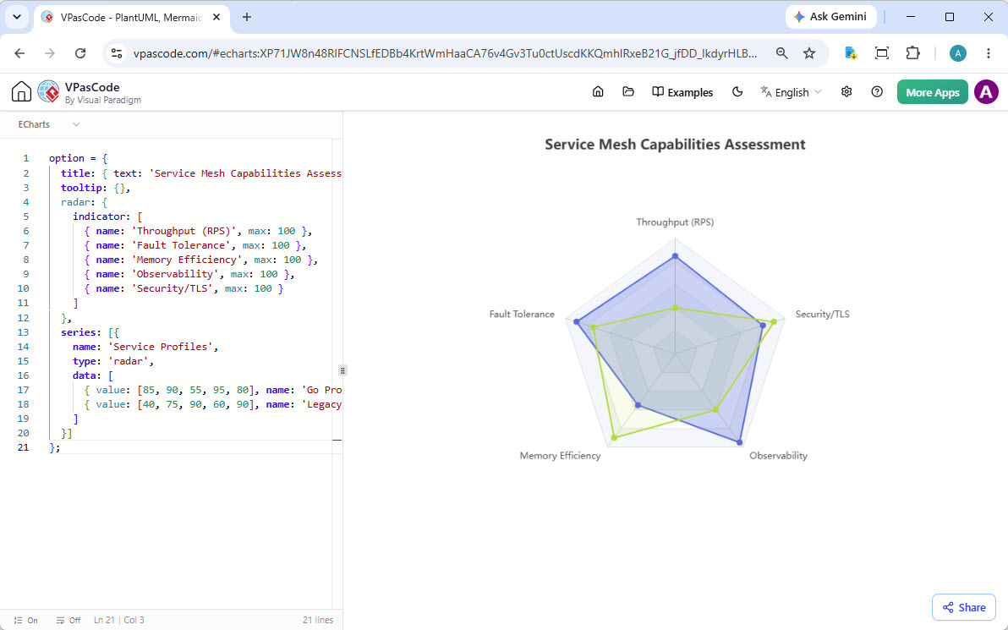The height and width of the screenshot is (630, 1008).
Task: Click Ask Gemini button
Action: [x=830, y=18]
